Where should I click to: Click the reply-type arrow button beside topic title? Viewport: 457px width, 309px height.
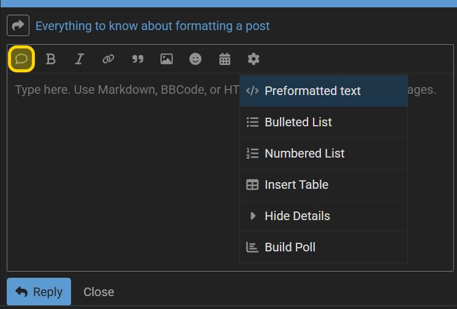click(x=18, y=25)
